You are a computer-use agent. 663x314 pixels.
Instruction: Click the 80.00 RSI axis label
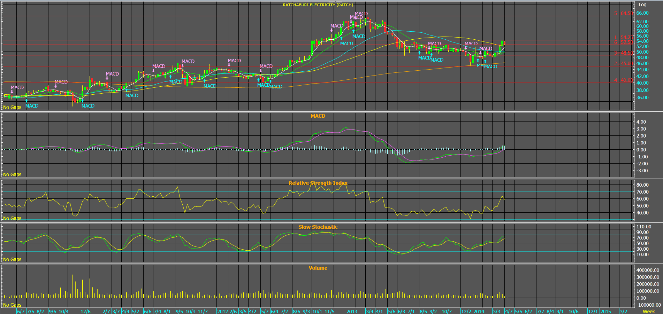(642, 185)
